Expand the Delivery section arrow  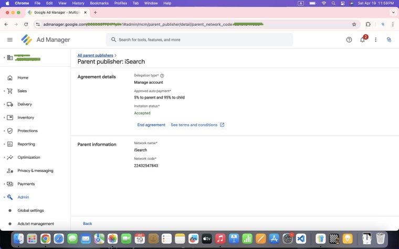[x=4, y=104]
